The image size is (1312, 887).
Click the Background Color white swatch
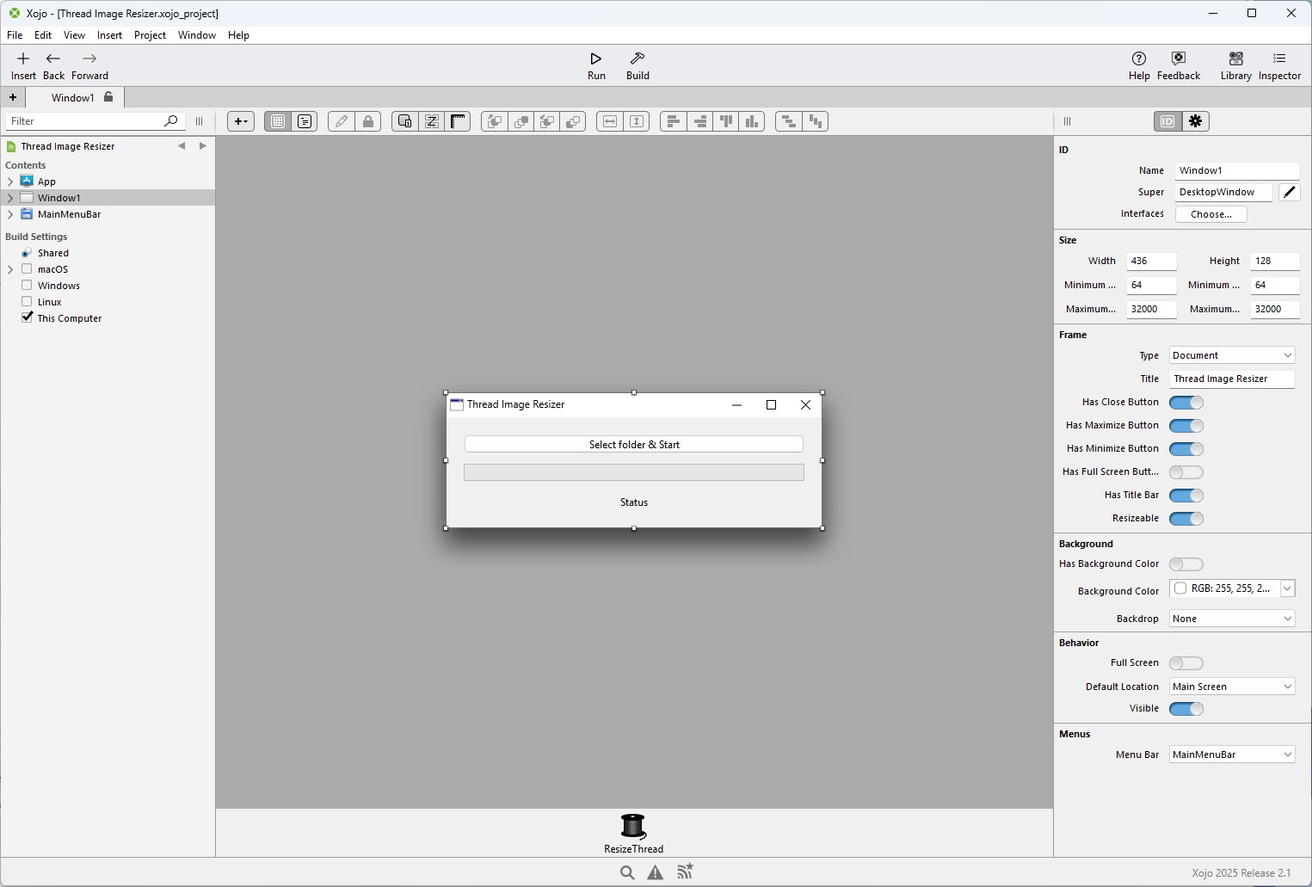1180,588
